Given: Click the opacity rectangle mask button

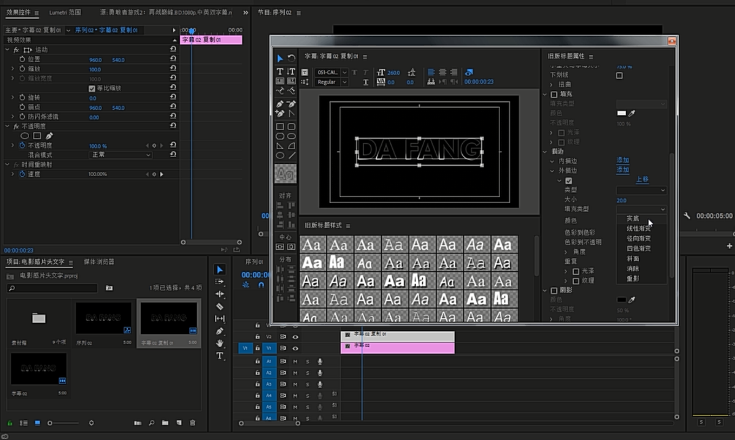Looking at the screenshot, I should tap(37, 136).
